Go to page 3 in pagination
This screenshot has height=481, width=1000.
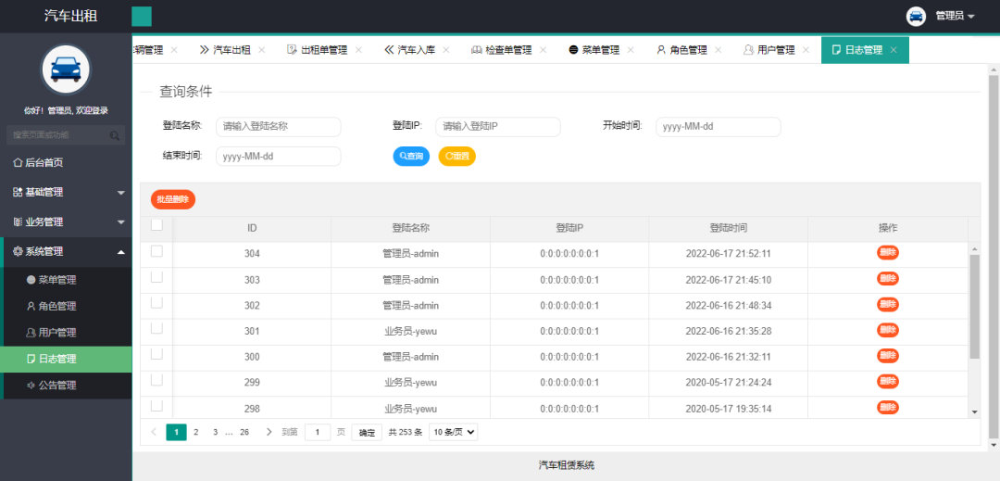216,432
